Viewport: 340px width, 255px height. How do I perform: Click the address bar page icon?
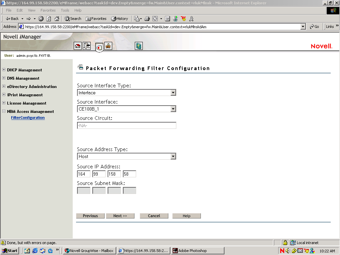(22, 27)
